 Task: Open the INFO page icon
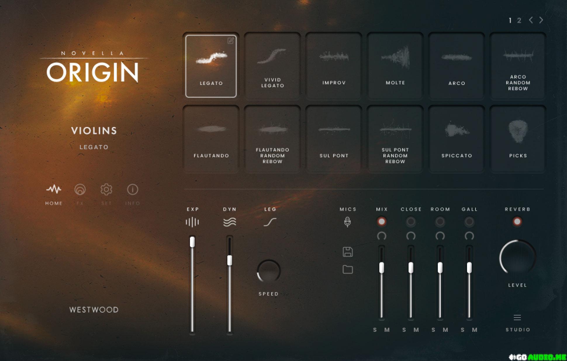[x=132, y=190]
